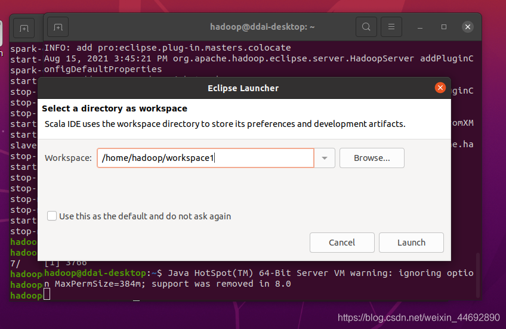
Task: Enable 'Use this as the default' checkbox
Action: pos(52,216)
